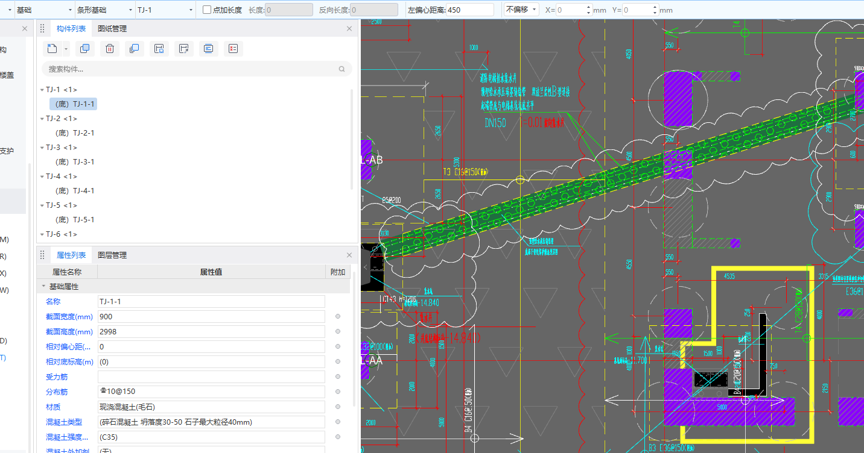Viewport: 864px width, 453px height.
Task: Click the blue-lined list view icon
Action: click(208, 49)
